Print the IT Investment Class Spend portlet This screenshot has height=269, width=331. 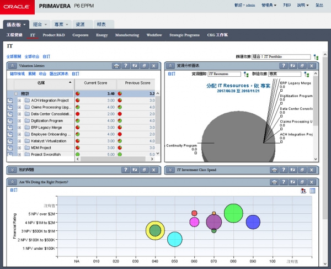pyautogui.click(x=274, y=170)
